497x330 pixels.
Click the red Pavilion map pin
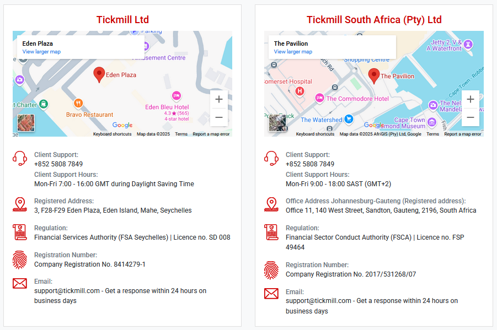pos(374,76)
